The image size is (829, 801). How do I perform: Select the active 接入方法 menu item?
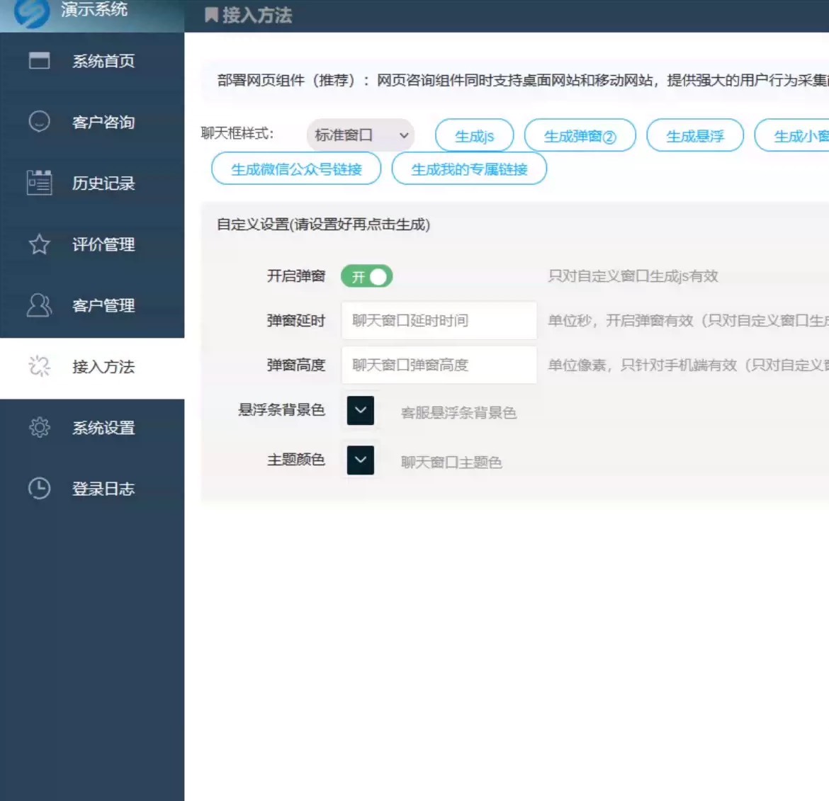pyautogui.click(x=92, y=367)
